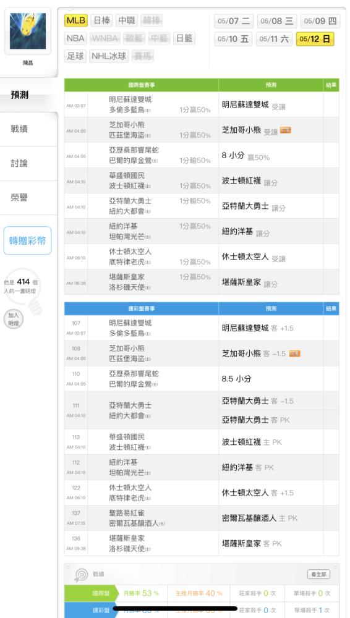Select the greyed WNBA tab
This screenshot has width=350, height=618.
coord(105,38)
